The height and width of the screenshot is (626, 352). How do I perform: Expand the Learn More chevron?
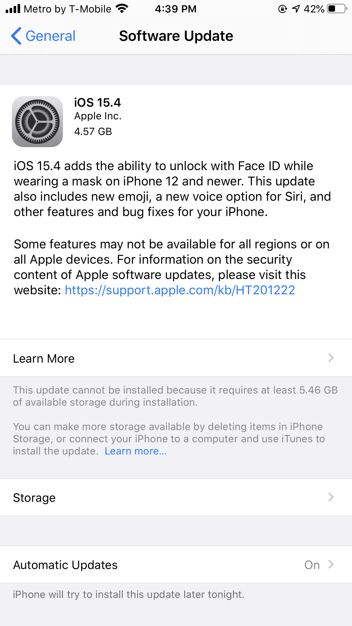click(x=331, y=358)
